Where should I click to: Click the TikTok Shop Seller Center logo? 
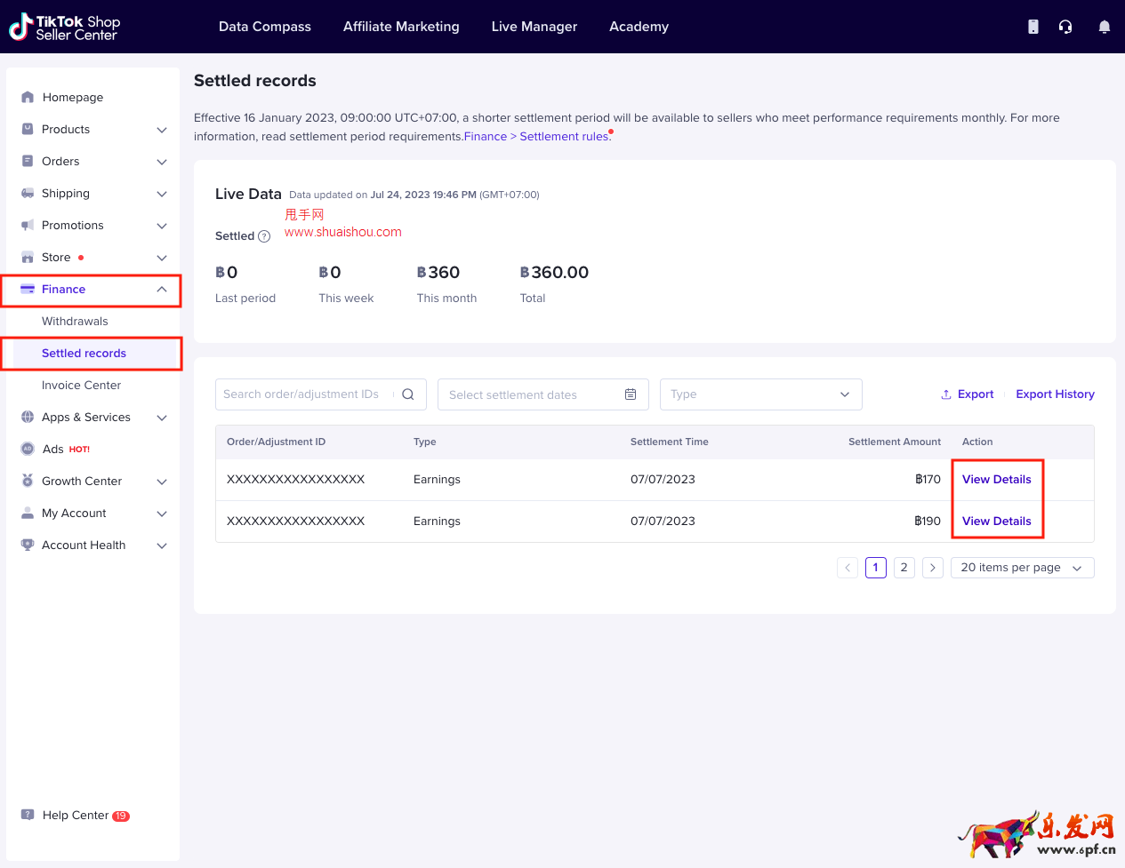(65, 28)
